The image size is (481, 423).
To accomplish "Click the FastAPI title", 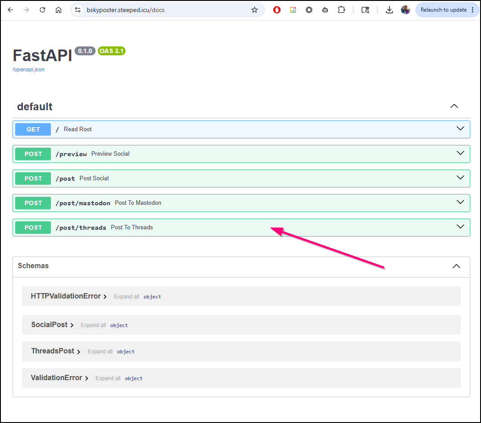I will point(42,55).
